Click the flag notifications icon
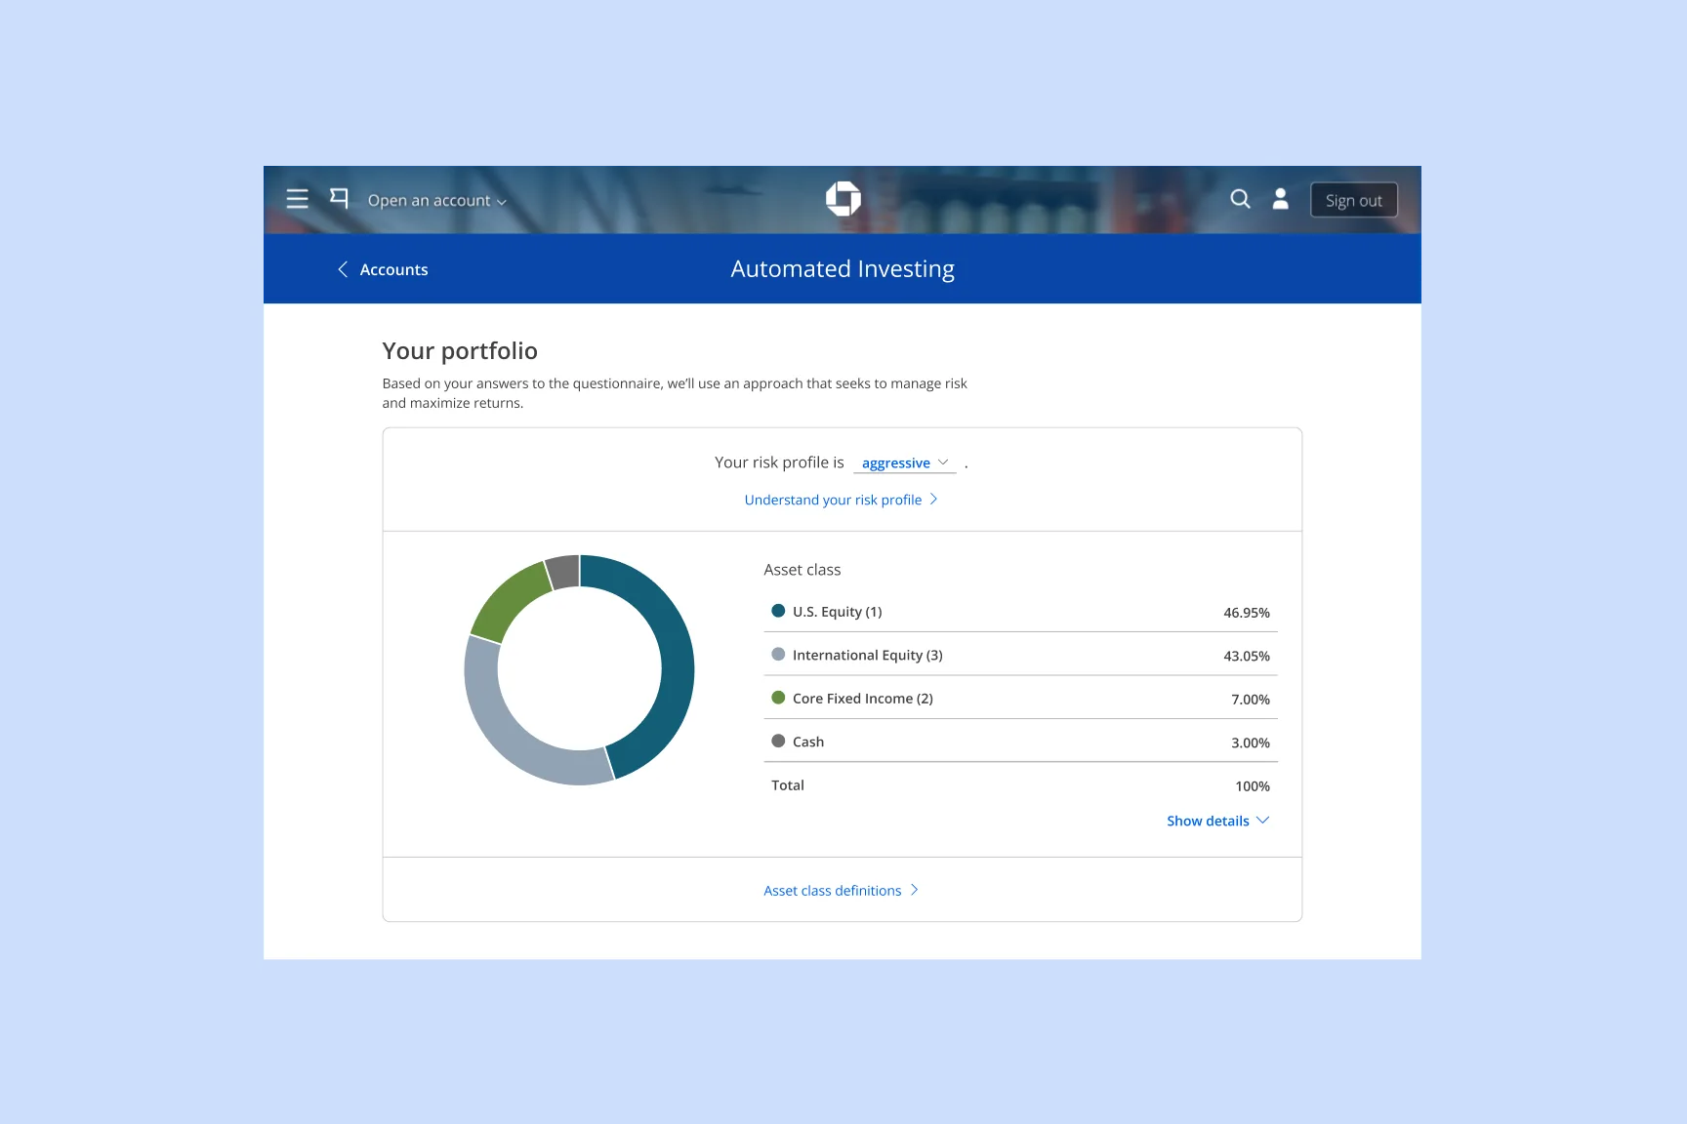Image resolution: width=1687 pixels, height=1124 pixels. (x=339, y=198)
